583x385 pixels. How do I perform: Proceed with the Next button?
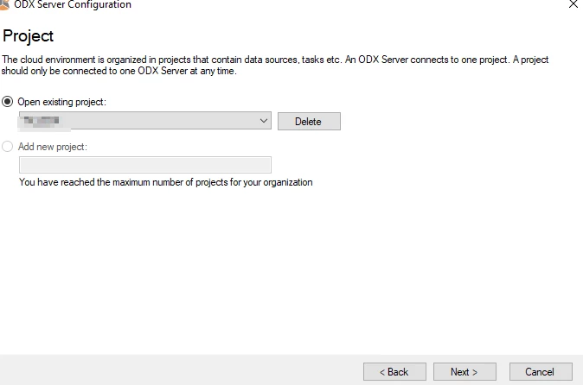pos(464,372)
